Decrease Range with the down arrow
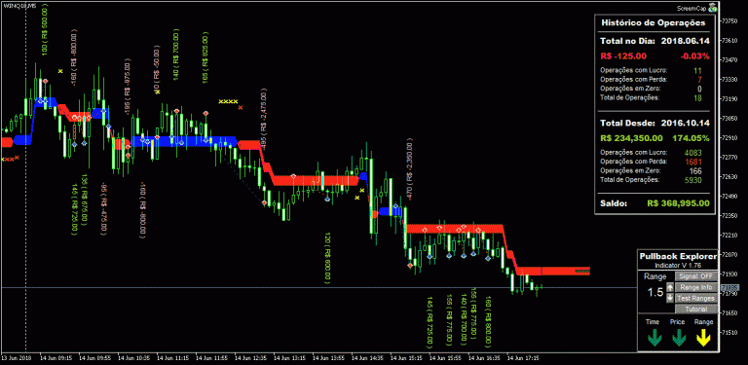This screenshot has width=748, height=365. pyautogui.click(x=670, y=298)
